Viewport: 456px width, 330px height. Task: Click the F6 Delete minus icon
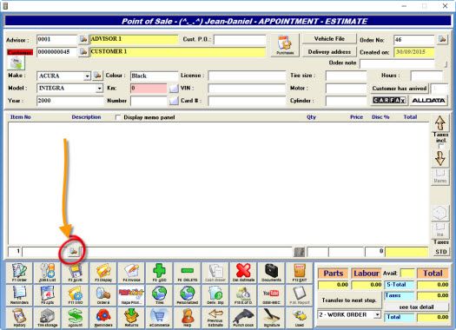click(188, 273)
